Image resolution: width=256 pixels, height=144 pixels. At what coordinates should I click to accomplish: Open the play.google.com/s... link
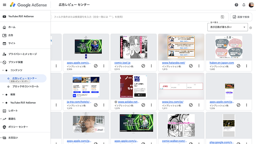221,142
